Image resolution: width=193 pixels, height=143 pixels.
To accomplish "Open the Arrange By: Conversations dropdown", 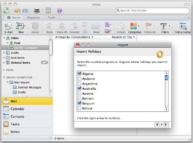I will point(74,37).
